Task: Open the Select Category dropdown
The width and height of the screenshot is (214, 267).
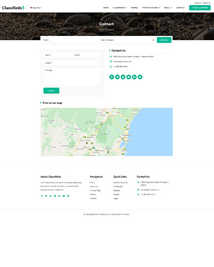Action: coord(127,40)
